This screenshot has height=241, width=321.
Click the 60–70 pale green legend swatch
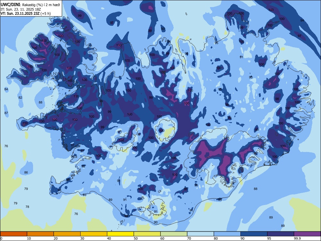pos(174,234)
